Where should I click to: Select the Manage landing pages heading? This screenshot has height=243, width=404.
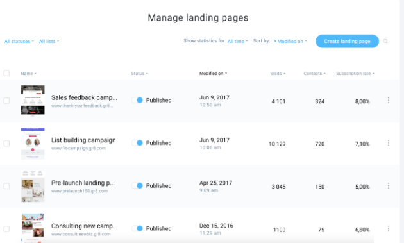point(198,18)
